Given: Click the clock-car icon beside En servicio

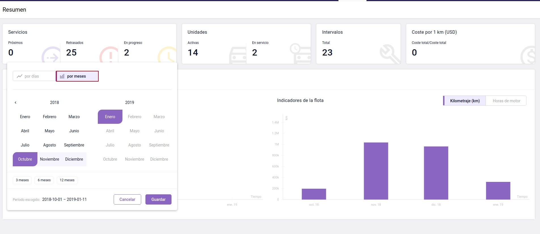Looking at the screenshot, I should (x=300, y=53).
